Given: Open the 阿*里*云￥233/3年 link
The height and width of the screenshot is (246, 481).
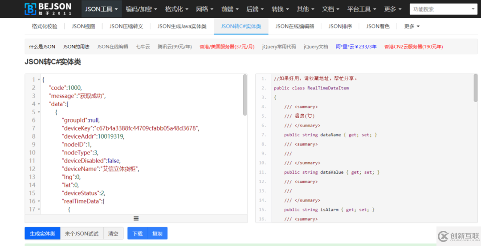Looking at the screenshot, I should click(x=356, y=47).
